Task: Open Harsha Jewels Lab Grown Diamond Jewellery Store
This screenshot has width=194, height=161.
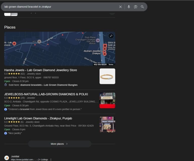Action: point(41,70)
